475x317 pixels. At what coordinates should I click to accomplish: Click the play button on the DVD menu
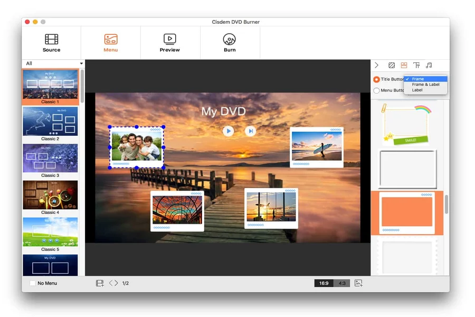click(x=229, y=132)
